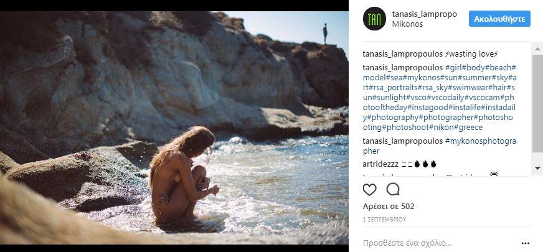Screen dimensions: 543x252
Task: Click the Αρέσει σε 502 likes count
Action: pos(389,207)
